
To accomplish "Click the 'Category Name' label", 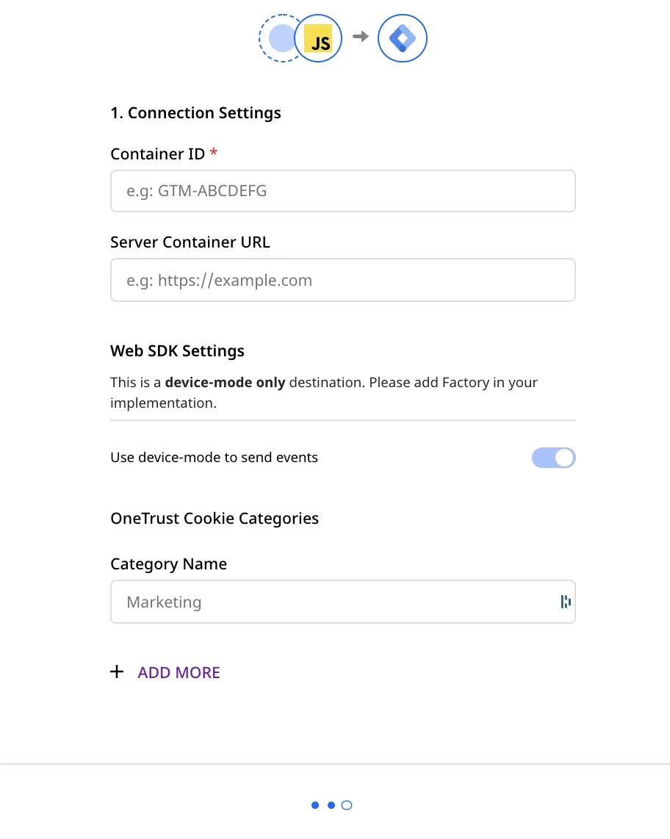I will pyautogui.click(x=168, y=564).
